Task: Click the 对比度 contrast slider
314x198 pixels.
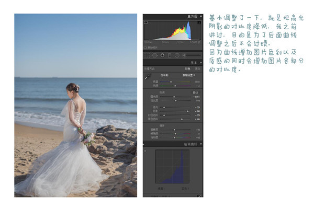Action: [x=175, y=101]
